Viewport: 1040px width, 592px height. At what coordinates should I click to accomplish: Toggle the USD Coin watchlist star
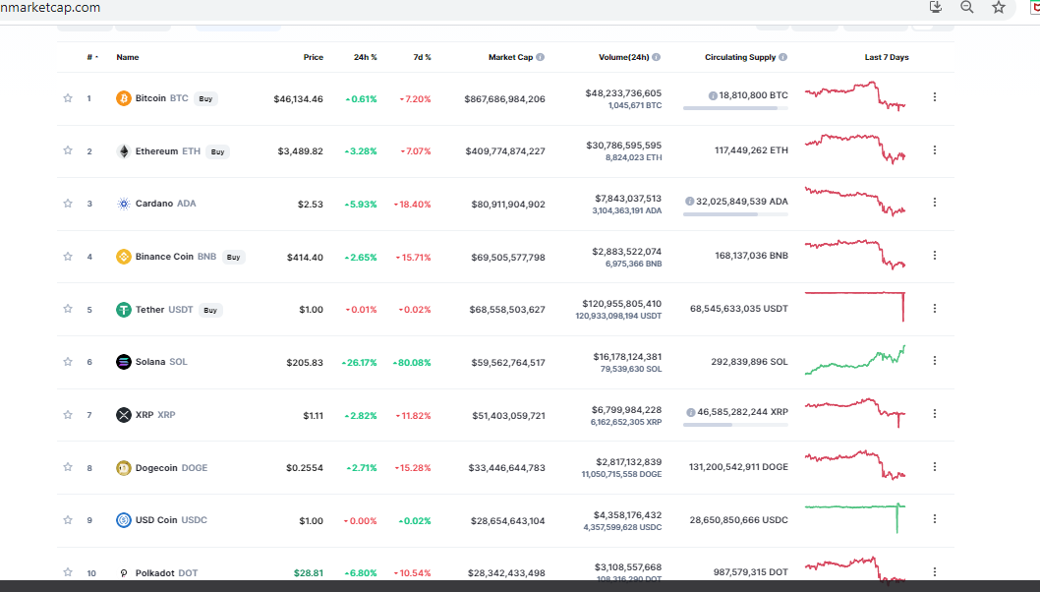(68, 519)
